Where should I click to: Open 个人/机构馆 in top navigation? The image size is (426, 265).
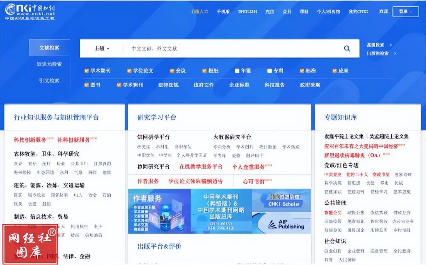(x=328, y=12)
